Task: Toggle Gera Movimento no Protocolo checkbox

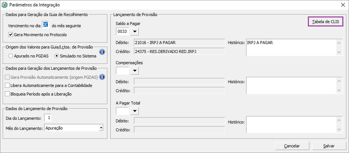Action: tap(10, 35)
